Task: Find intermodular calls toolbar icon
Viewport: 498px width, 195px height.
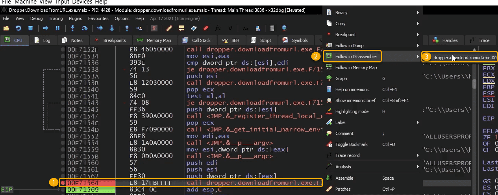Action: [257, 28]
